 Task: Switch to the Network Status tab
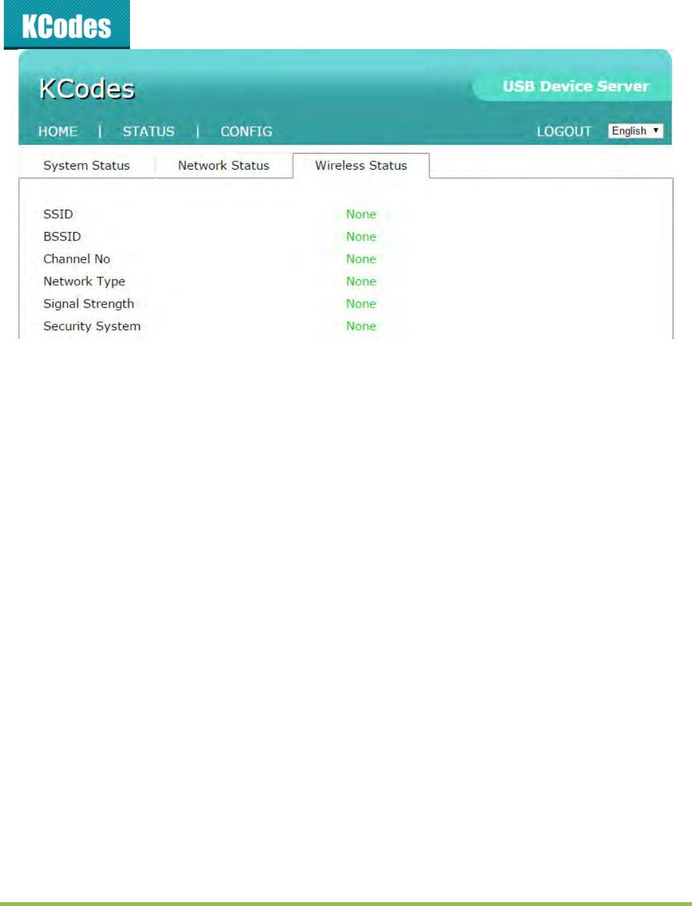pos(224,166)
